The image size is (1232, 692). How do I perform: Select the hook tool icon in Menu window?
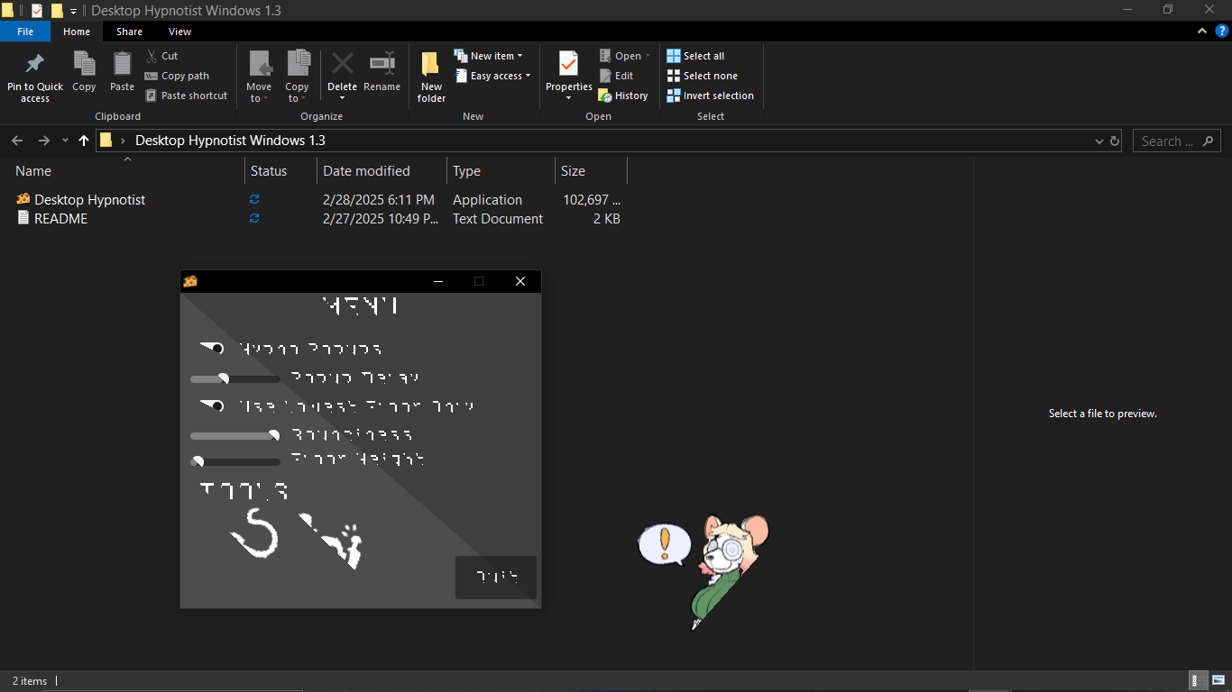coord(256,533)
